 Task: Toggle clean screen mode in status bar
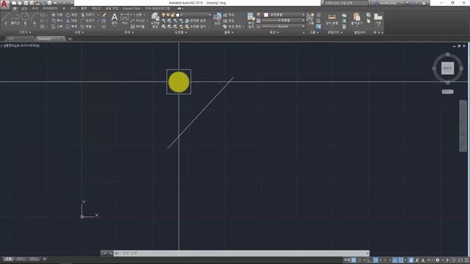[460, 260]
